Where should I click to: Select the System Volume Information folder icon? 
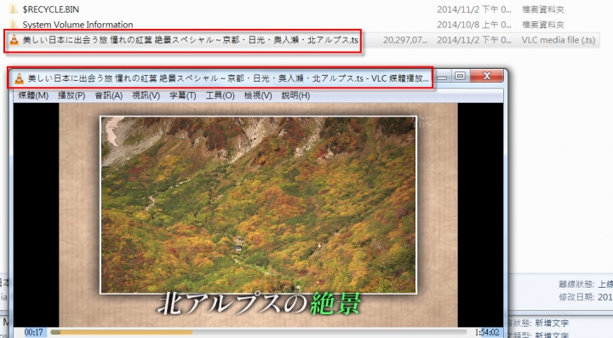point(14,24)
